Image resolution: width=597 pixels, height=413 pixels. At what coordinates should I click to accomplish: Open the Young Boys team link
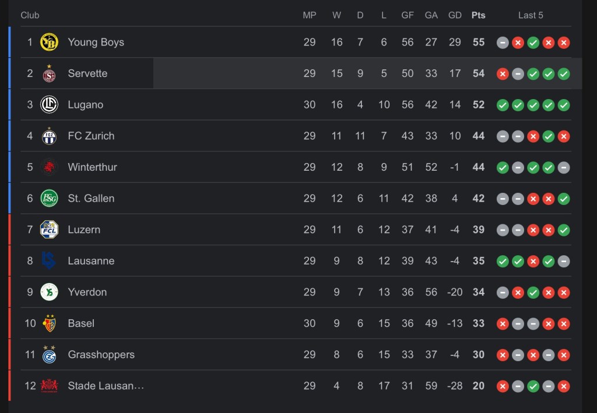coord(96,42)
